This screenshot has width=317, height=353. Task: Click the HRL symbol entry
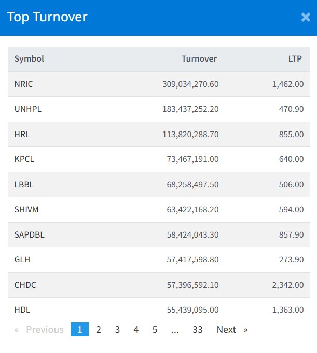coord(22,134)
